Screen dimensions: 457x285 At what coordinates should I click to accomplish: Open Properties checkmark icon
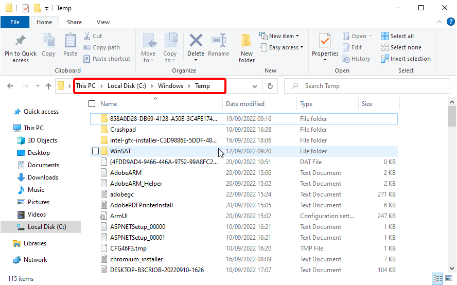[325, 41]
